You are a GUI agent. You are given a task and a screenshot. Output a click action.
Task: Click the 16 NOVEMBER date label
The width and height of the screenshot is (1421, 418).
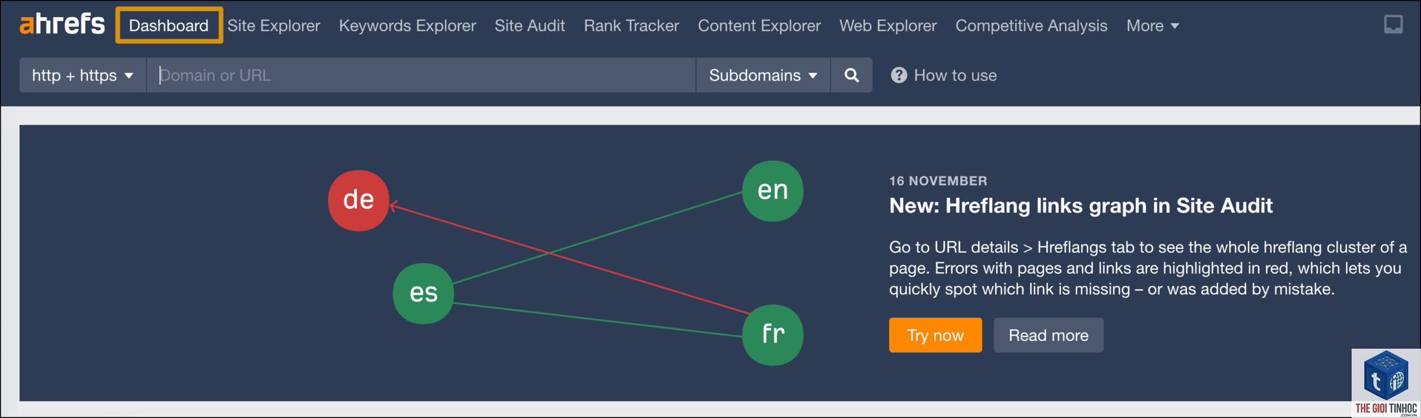point(938,181)
